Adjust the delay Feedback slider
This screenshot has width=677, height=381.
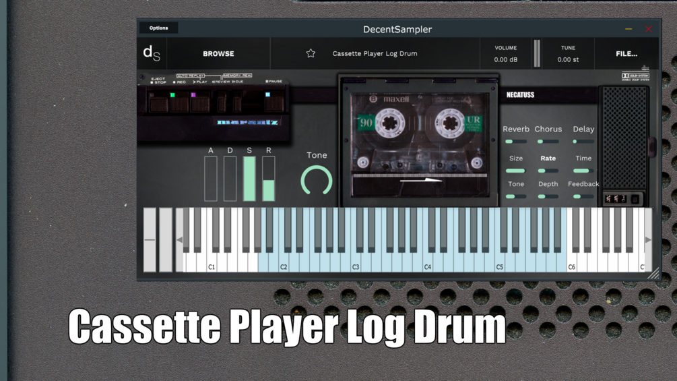[583, 196]
